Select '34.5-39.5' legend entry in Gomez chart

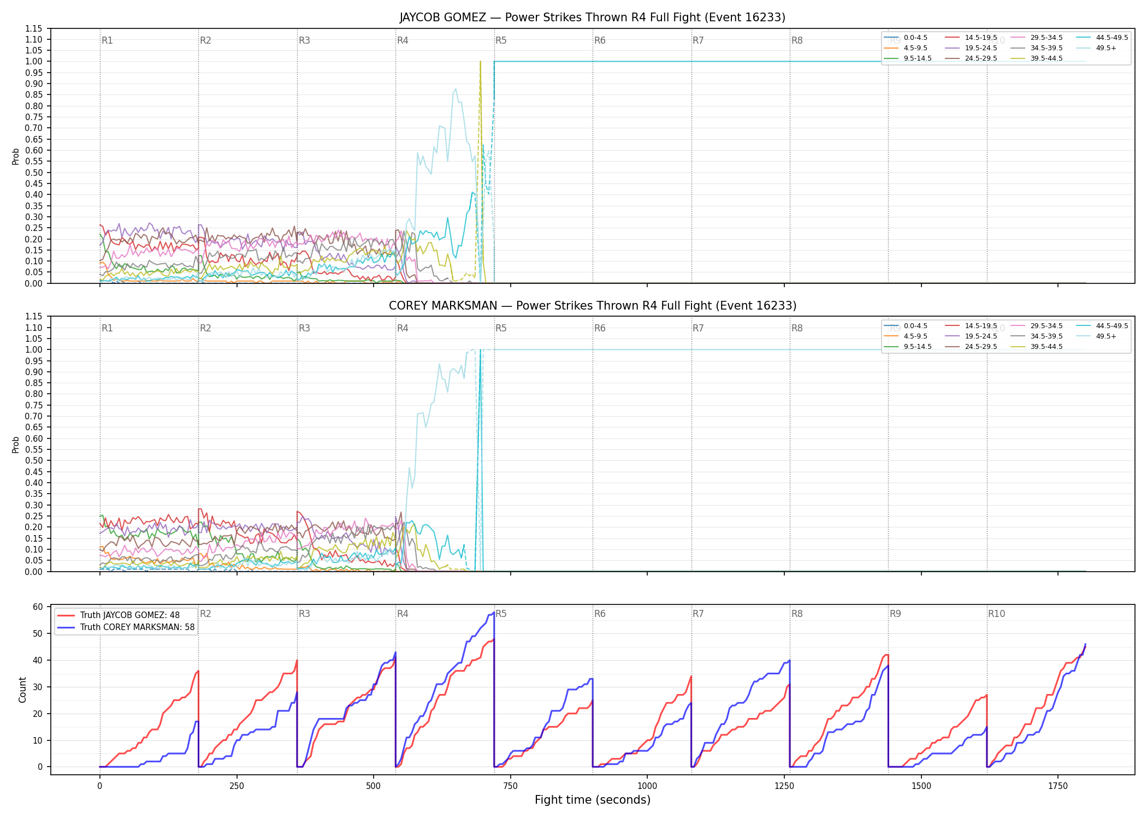point(1037,48)
